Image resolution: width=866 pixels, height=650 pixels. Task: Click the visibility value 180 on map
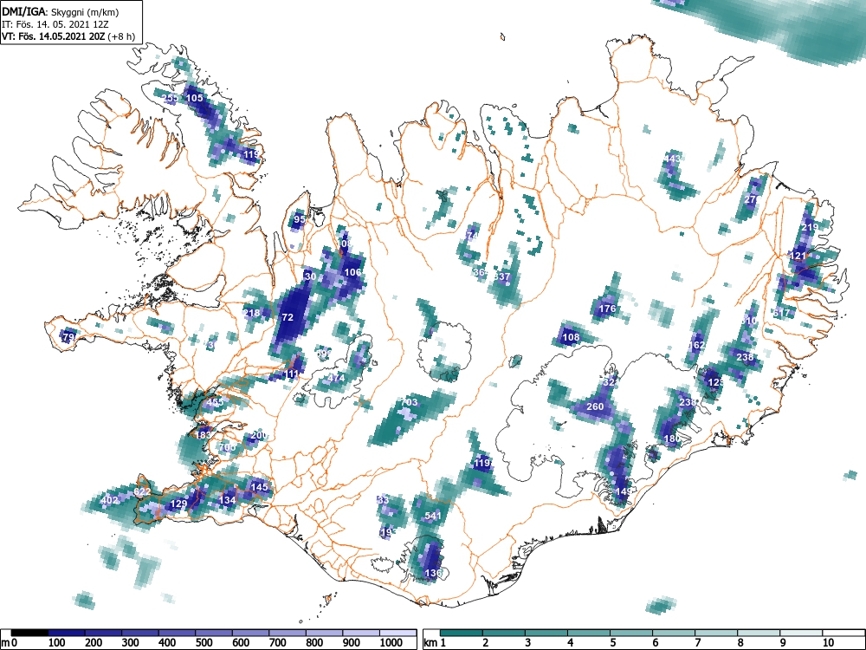click(672, 439)
